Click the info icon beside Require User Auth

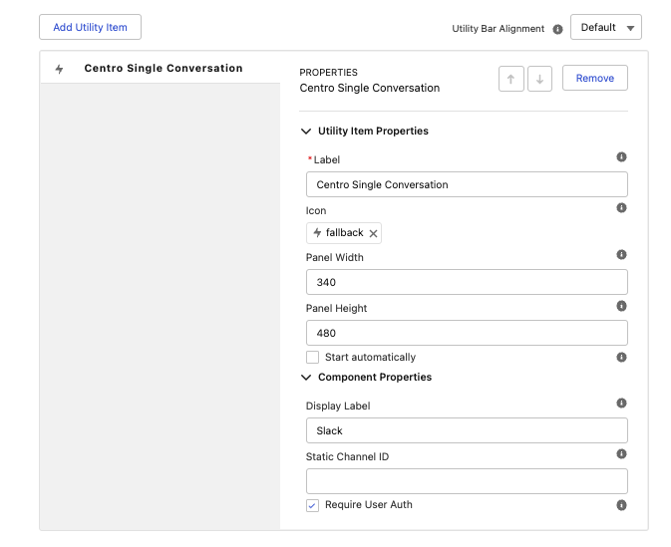621,505
